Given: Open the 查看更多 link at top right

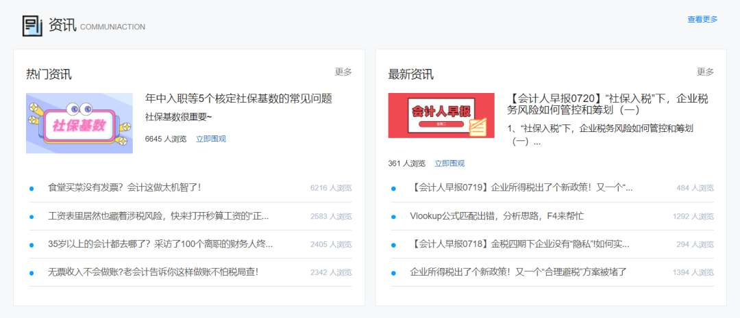Looking at the screenshot, I should coord(702,19).
